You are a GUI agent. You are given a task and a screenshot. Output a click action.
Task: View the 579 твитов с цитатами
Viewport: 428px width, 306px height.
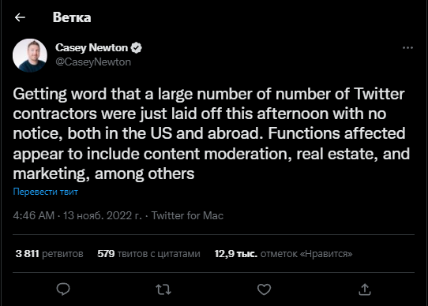[x=148, y=254]
